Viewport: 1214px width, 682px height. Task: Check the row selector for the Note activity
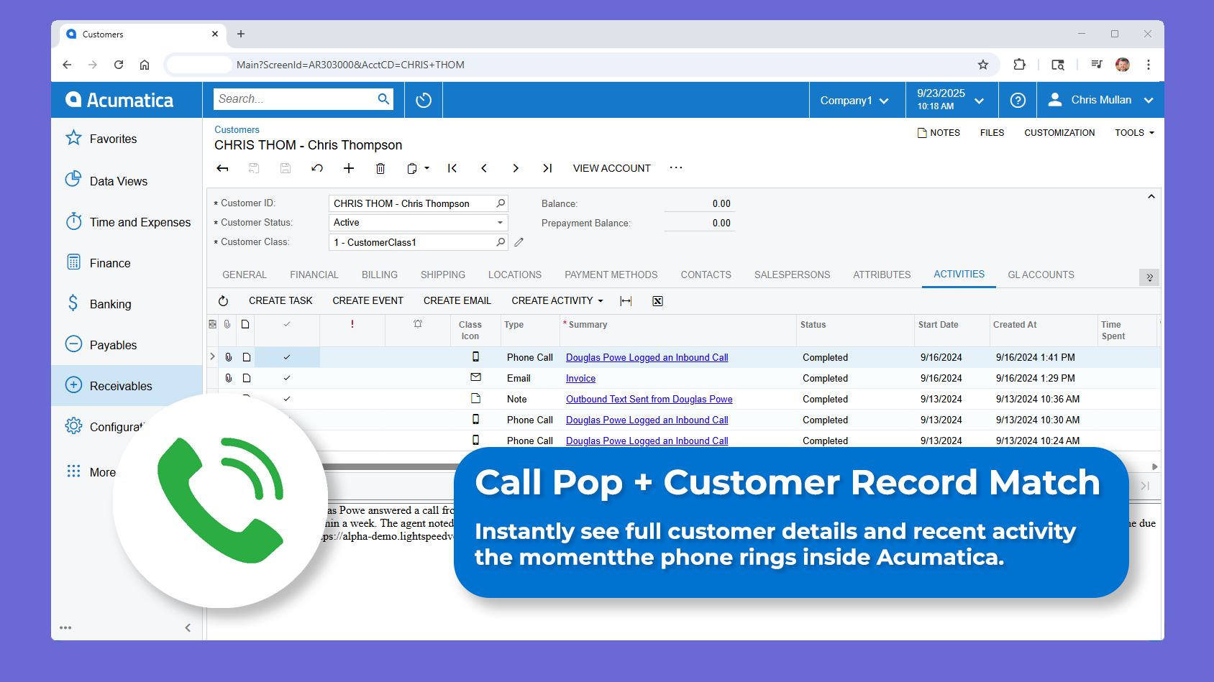(287, 398)
